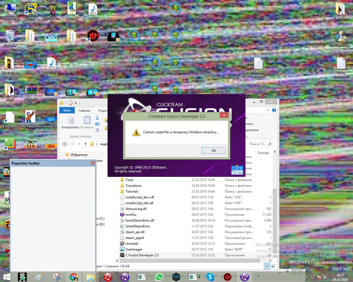Open Paint from the taskbar

click(39, 277)
